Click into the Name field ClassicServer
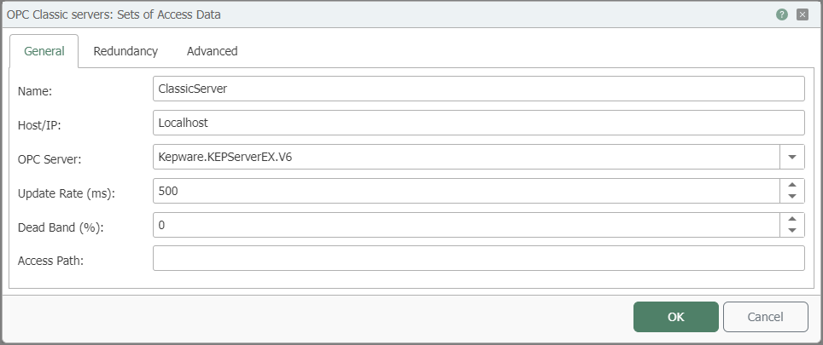The image size is (823, 345). (x=479, y=89)
